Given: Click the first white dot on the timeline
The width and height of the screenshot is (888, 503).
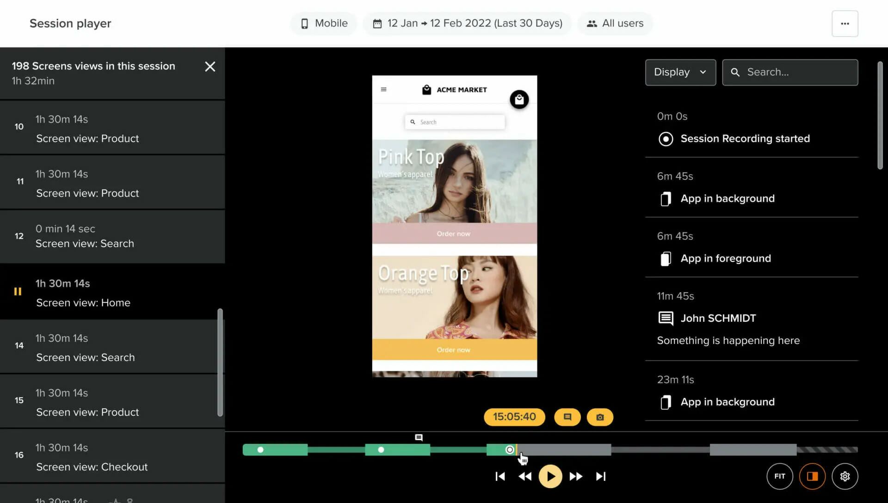Looking at the screenshot, I should [260, 449].
